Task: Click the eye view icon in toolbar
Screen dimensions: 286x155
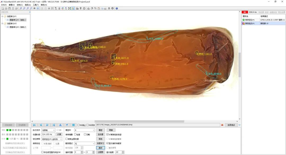Action: [34, 8]
